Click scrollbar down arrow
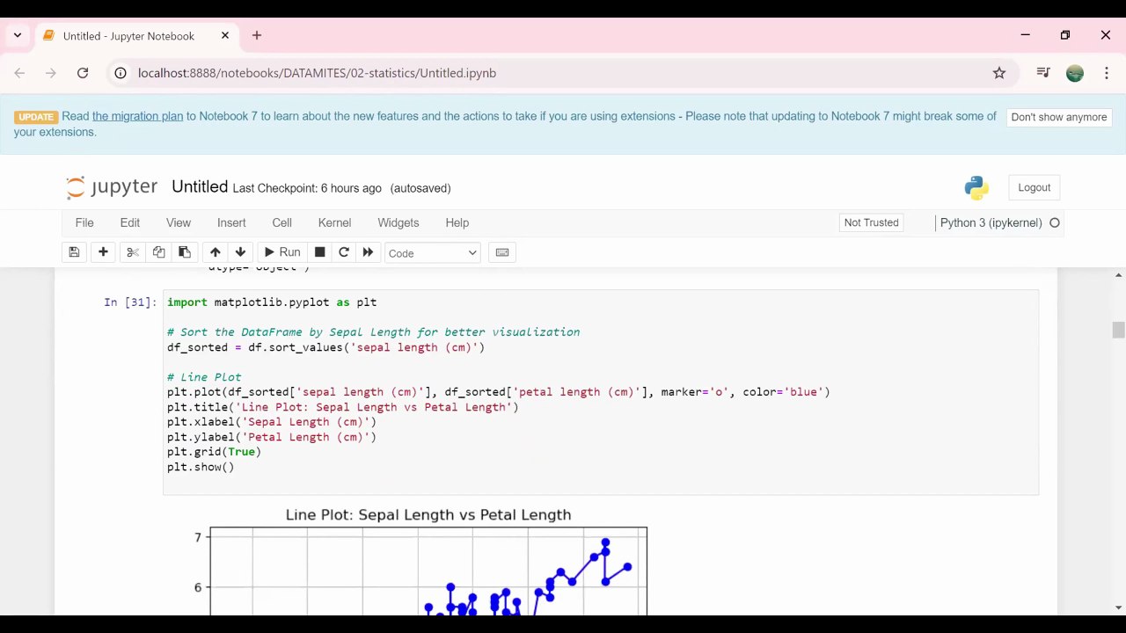 [1118, 608]
